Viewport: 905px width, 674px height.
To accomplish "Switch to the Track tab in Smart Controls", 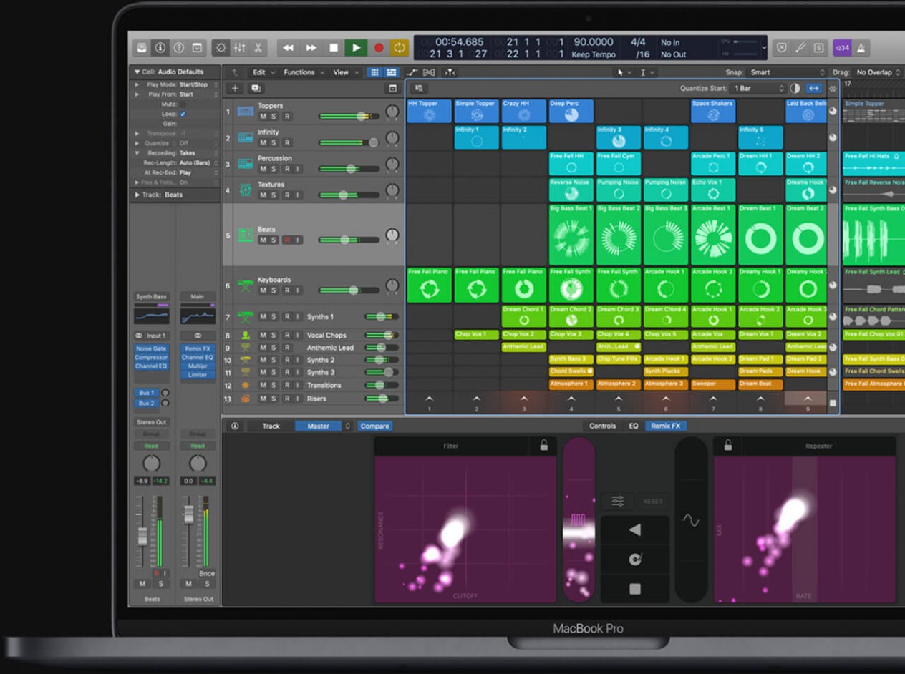I will point(271,426).
